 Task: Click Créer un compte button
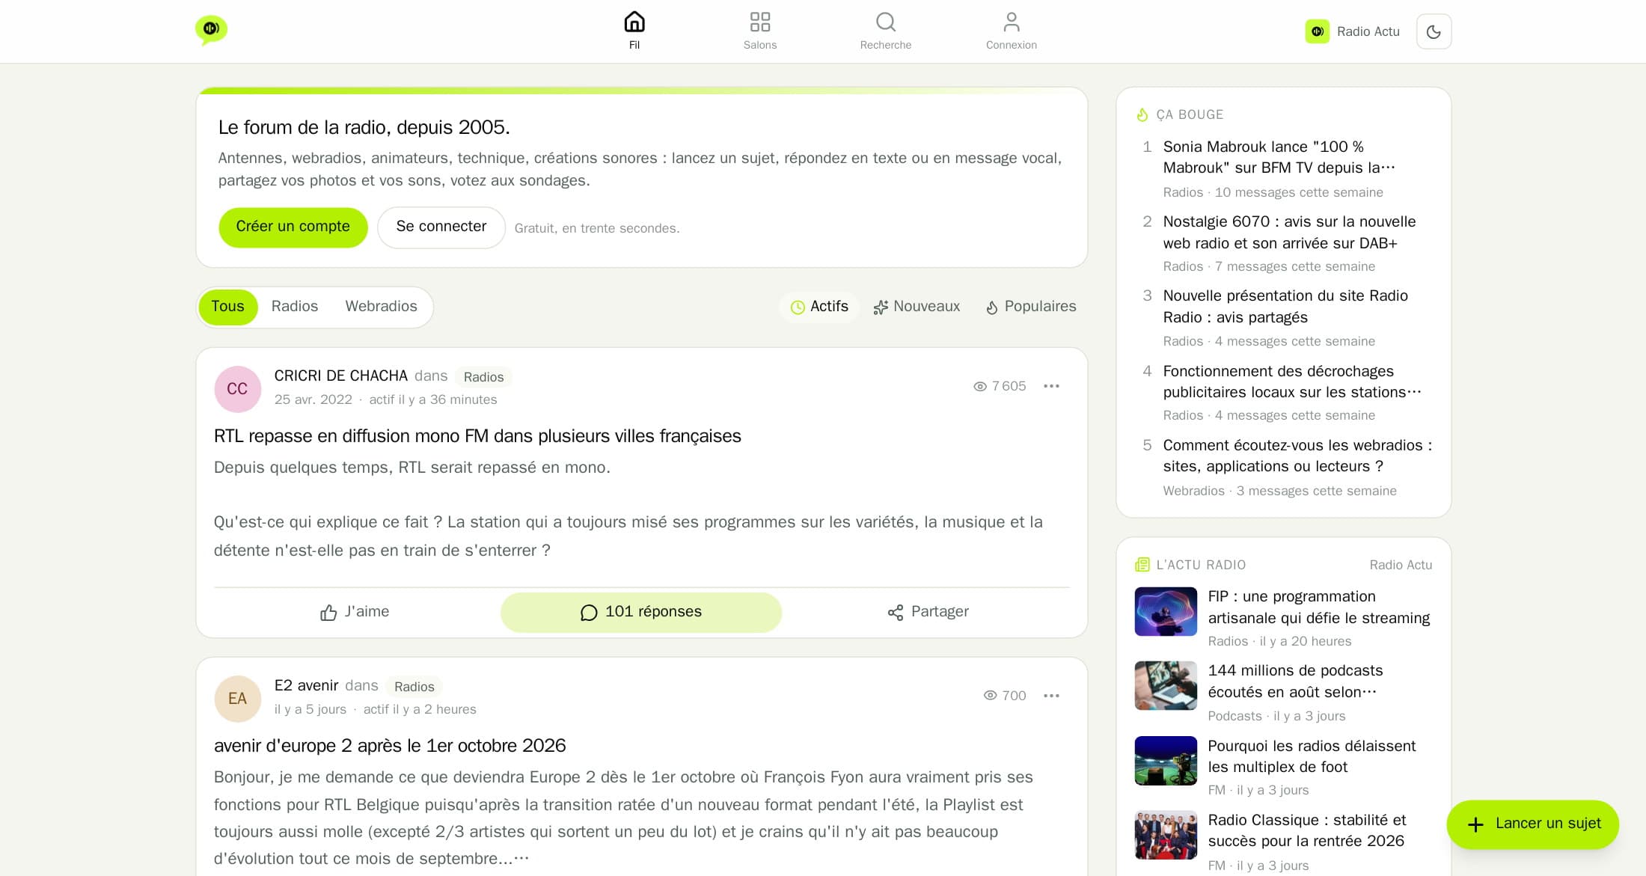click(293, 227)
